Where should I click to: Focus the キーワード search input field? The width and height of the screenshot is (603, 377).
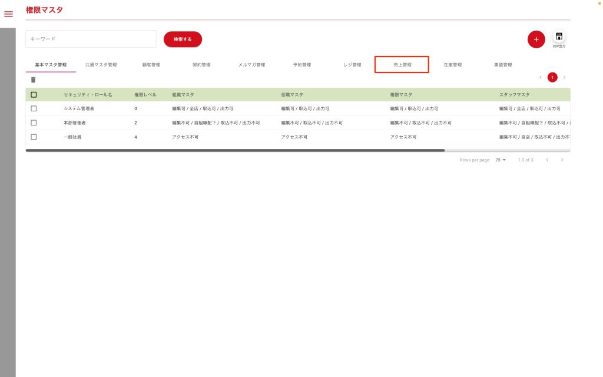pyautogui.click(x=91, y=39)
